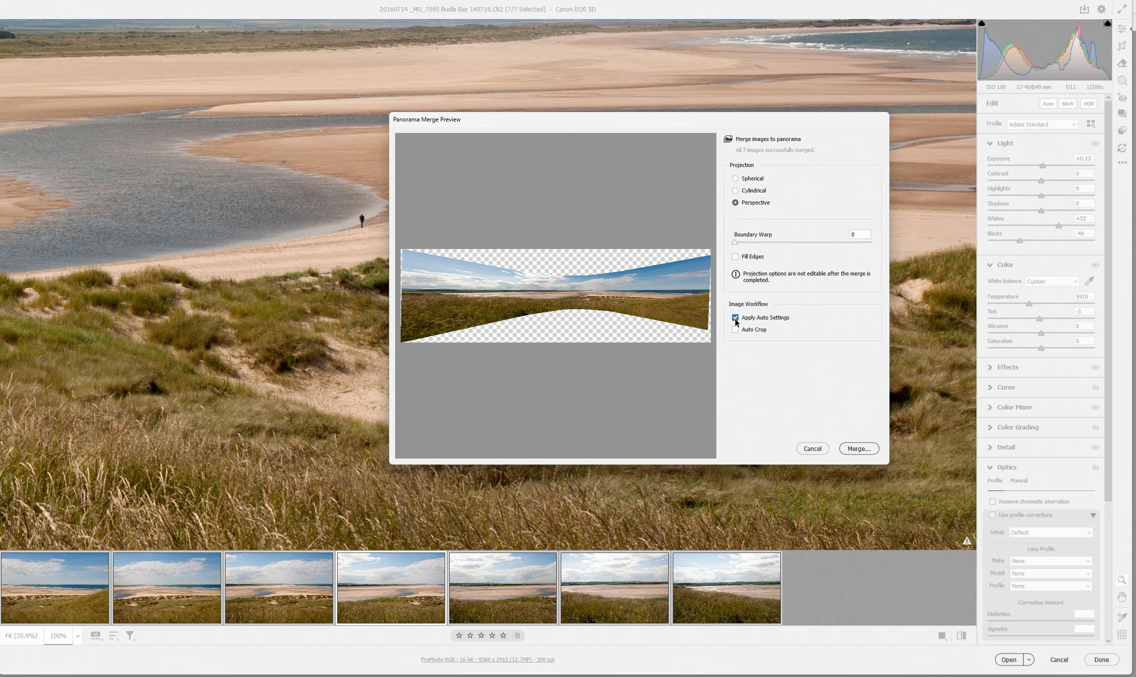Click the save image download icon

tap(1084, 9)
